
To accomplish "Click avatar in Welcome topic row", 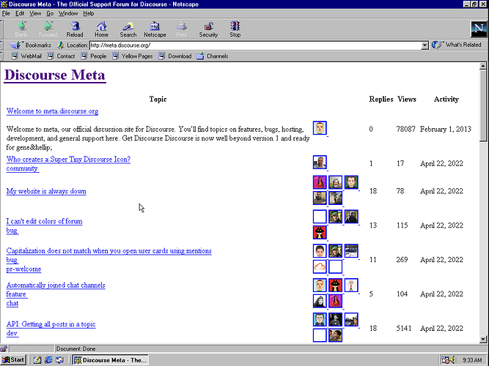I will 320,128.
